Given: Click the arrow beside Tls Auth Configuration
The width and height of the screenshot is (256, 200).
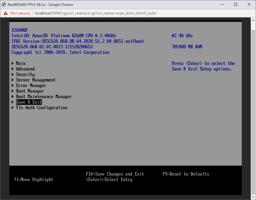Looking at the screenshot, I should 12,108.
